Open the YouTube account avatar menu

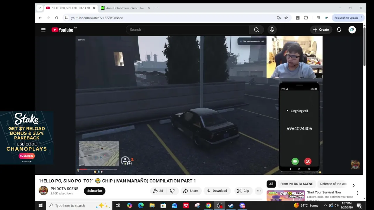[x=352, y=29]
